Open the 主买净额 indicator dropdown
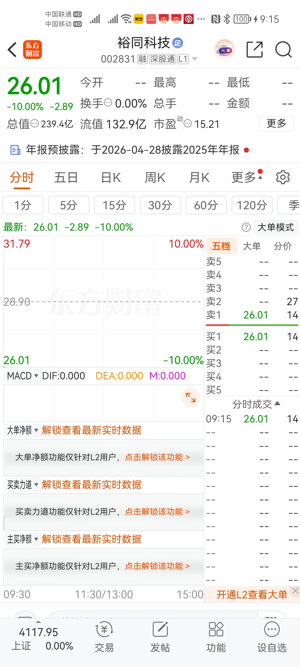The image size is (300, 667). click(22, 539)
